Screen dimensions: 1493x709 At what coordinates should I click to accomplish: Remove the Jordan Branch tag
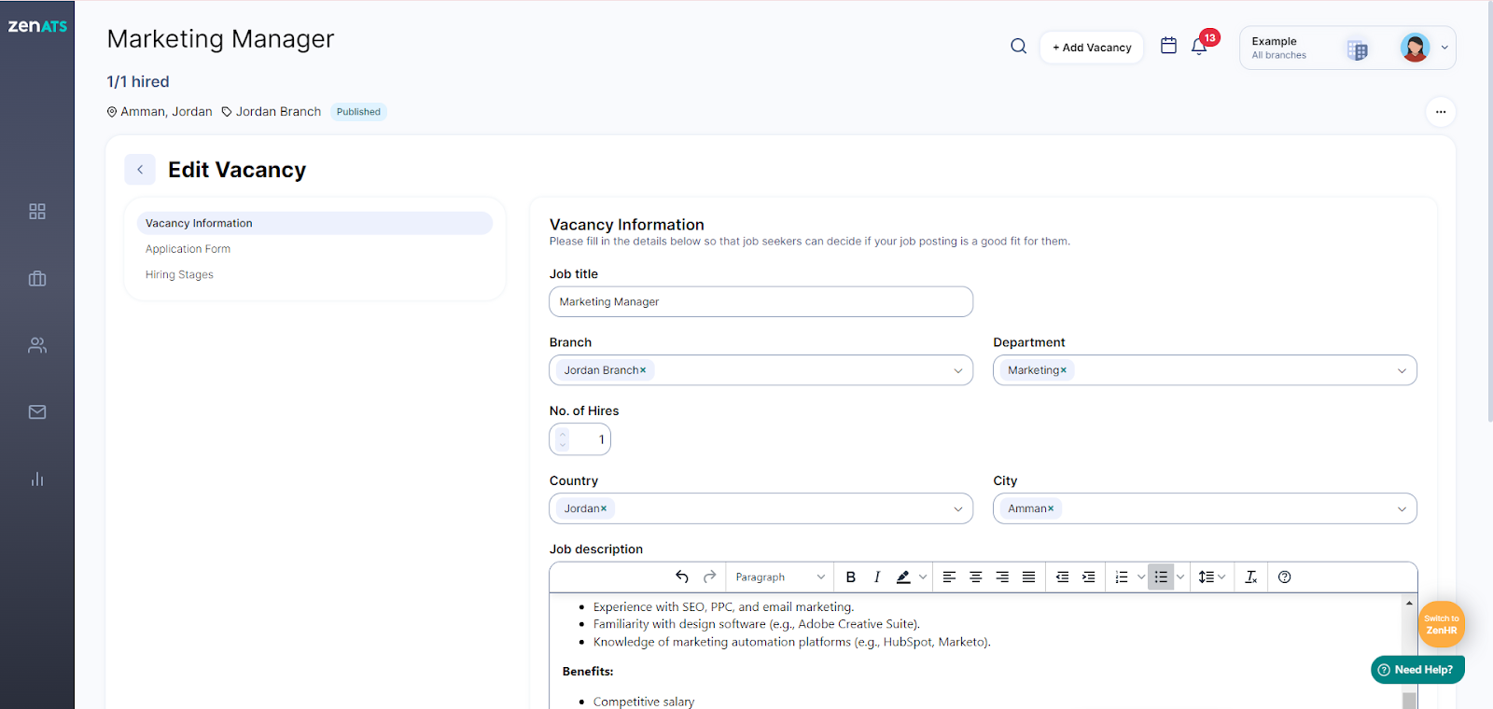643,370
